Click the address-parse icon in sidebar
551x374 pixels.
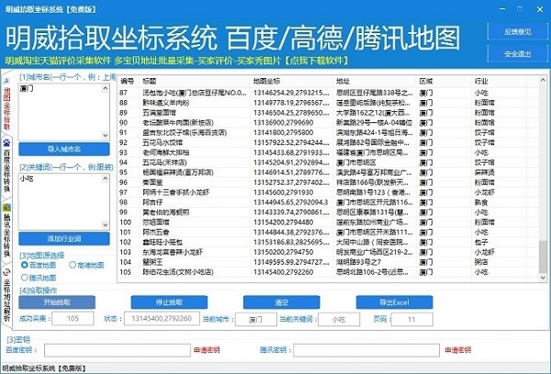click(6, 272)
